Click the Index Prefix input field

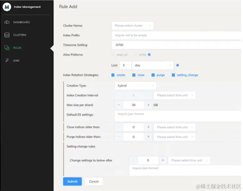pyautogui.click(x=176, y=35)
